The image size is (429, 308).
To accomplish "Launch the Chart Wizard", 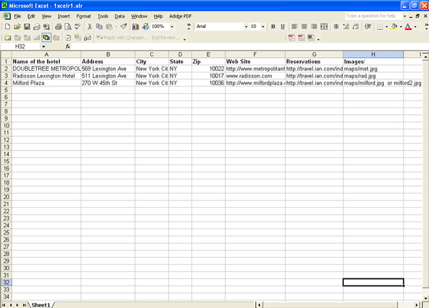I will (x=136, y=27).
